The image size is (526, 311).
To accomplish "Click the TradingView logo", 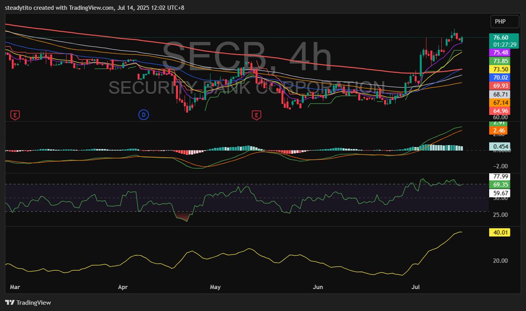I will pyautogui.click(x=28, y=302).
